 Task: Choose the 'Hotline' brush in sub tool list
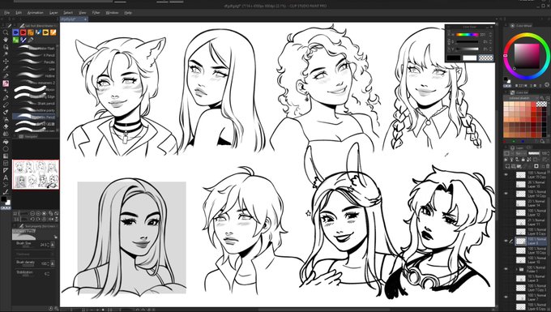(x=35, y=75)
